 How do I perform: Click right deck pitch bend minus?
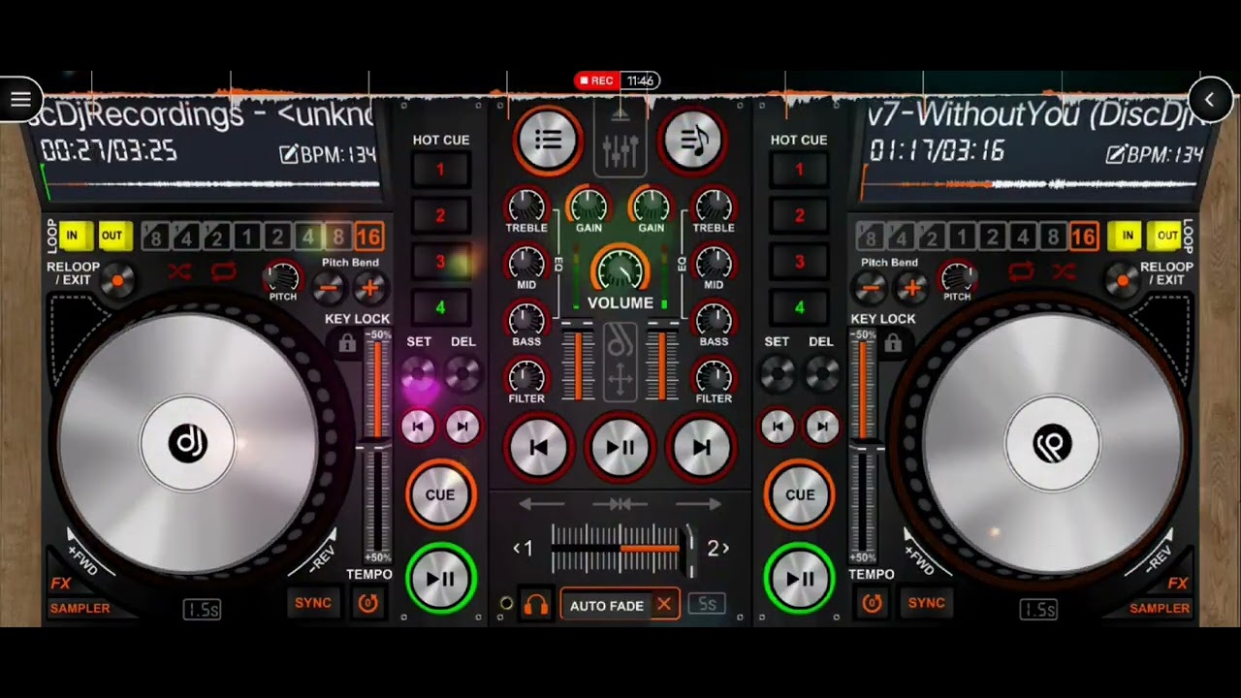(870, 287)
